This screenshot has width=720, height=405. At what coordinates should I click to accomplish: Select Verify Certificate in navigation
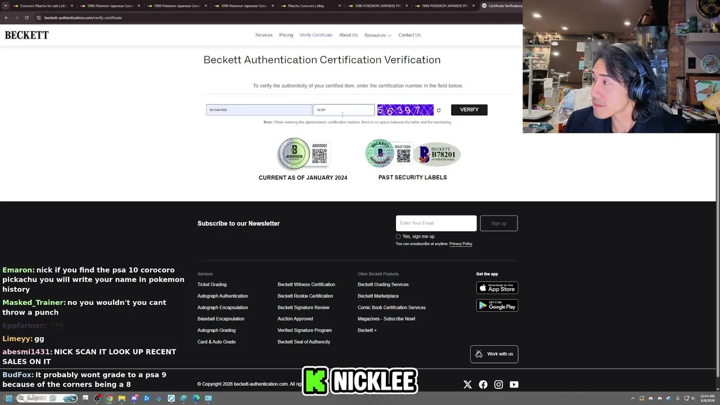[316, 35]
